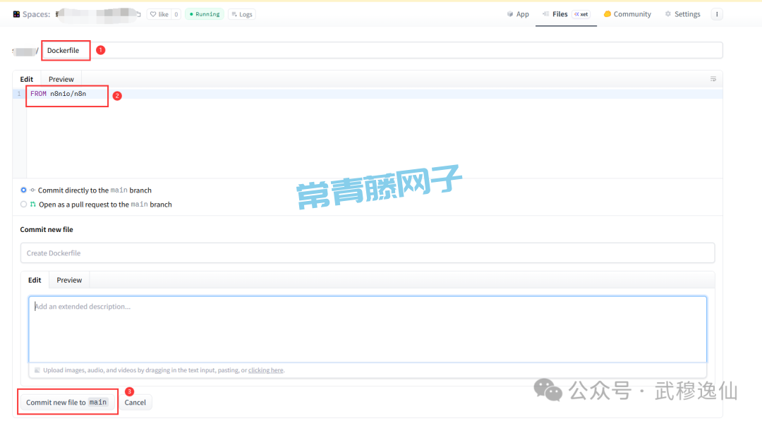
Task: Click the Spaces logo icon
Action: [16, 14]
